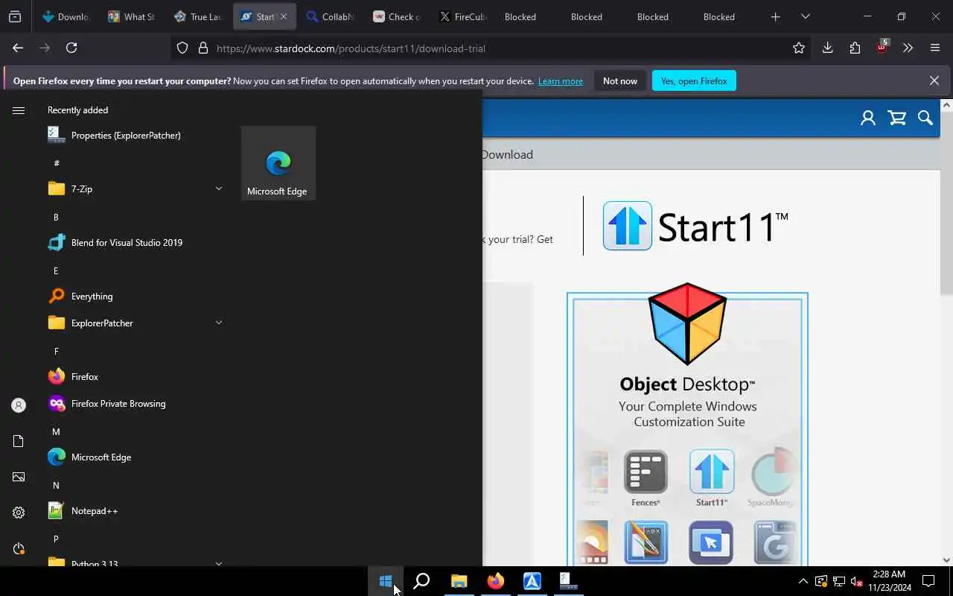Open the notification center icon
The width and height of the screenshot is (953, 596).
pyautogui.click(x=928, y=581)
